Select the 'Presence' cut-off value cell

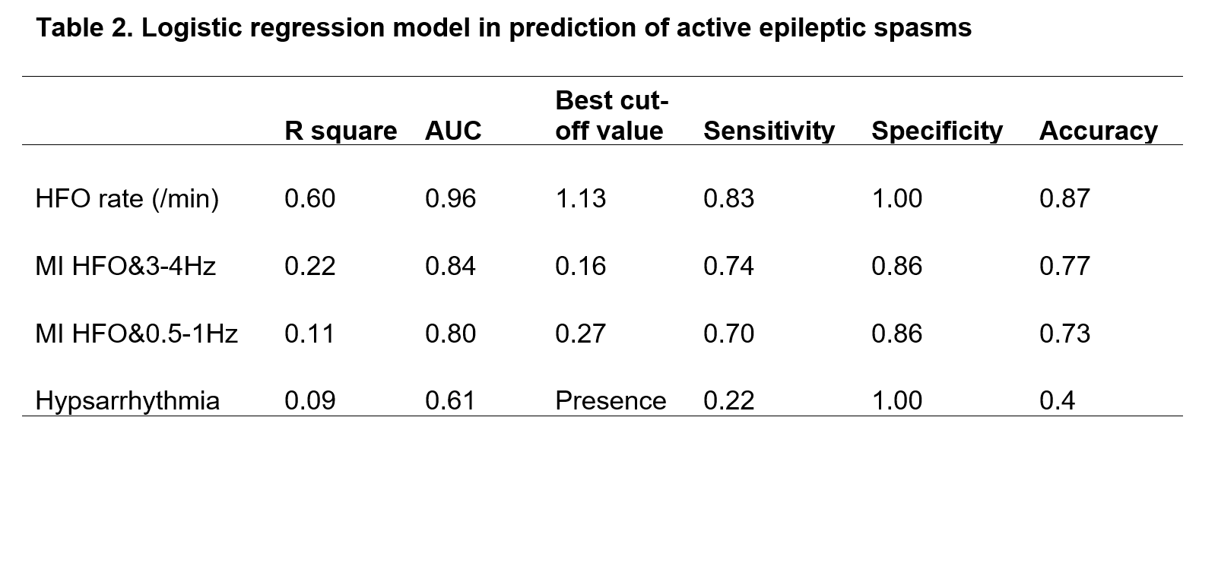tap(611, 400)
